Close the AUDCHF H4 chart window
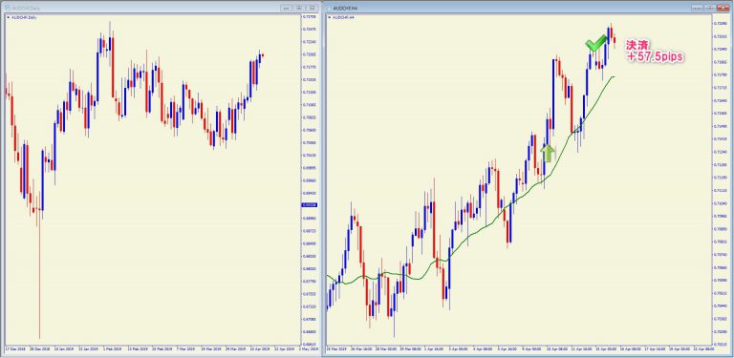 (723, 8)
